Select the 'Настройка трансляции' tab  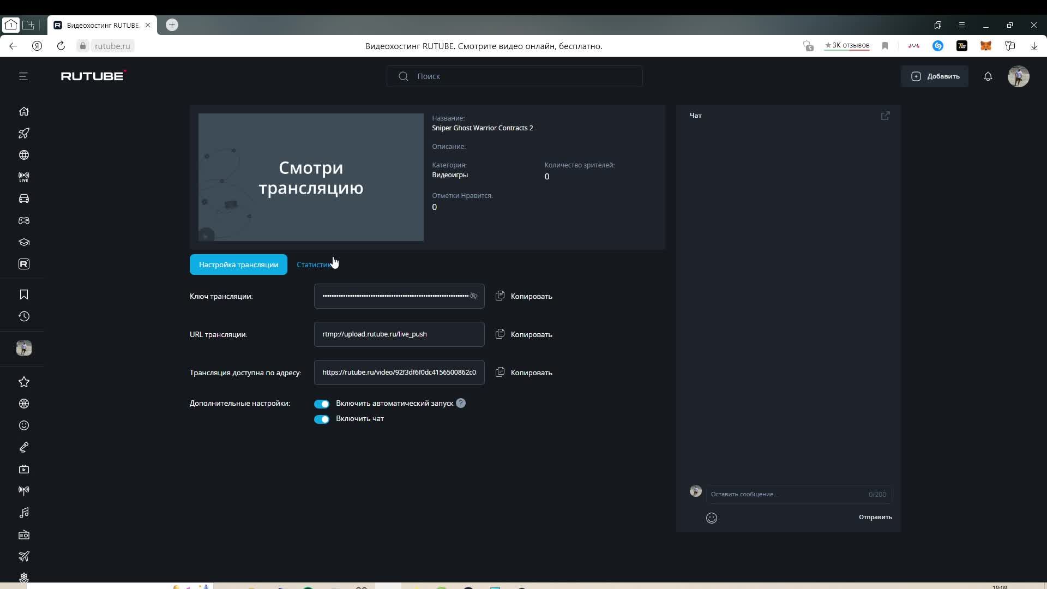point(238,265)
